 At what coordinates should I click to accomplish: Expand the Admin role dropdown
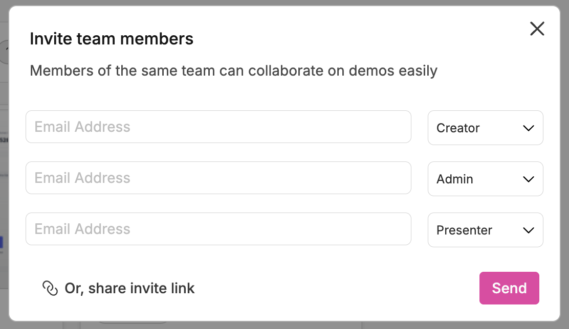[485, 179]
